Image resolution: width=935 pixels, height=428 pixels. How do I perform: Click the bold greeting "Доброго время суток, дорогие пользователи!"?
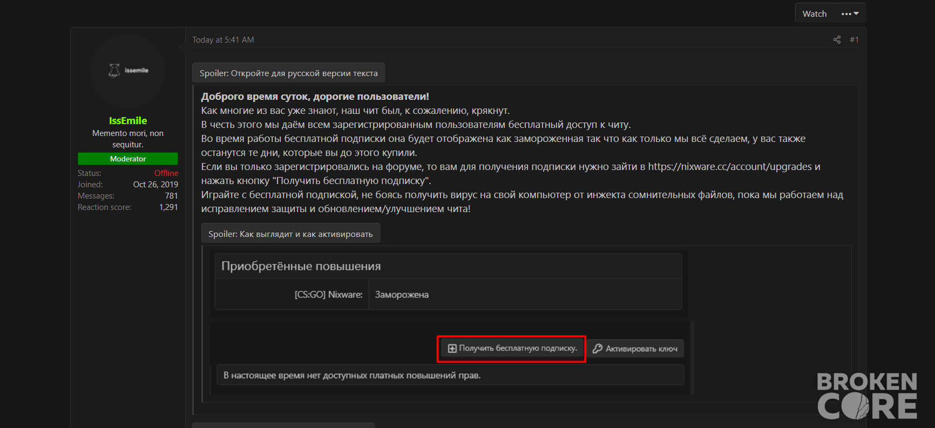coord(315,97)
